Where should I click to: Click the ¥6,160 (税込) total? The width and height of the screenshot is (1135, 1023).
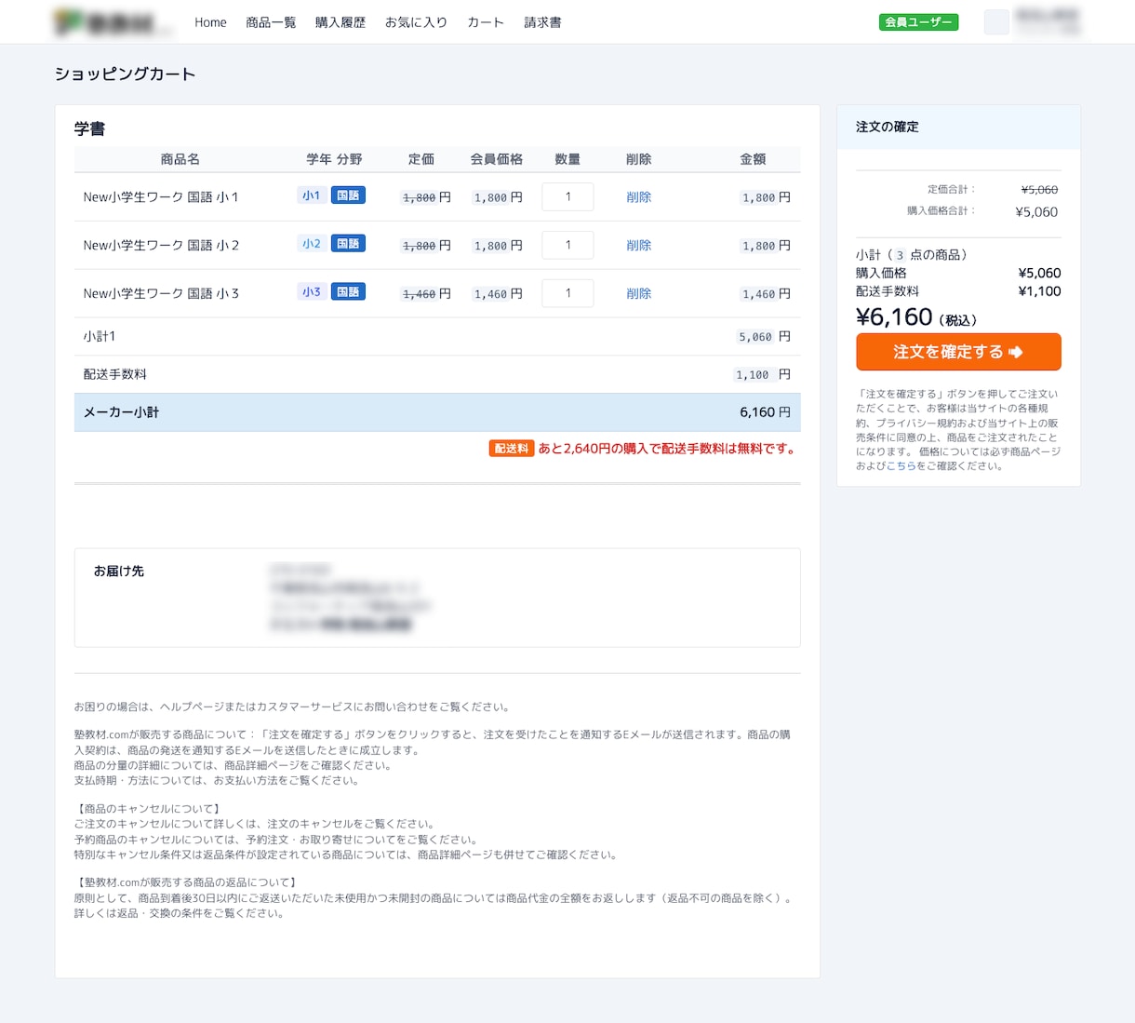tap(916, 317)
